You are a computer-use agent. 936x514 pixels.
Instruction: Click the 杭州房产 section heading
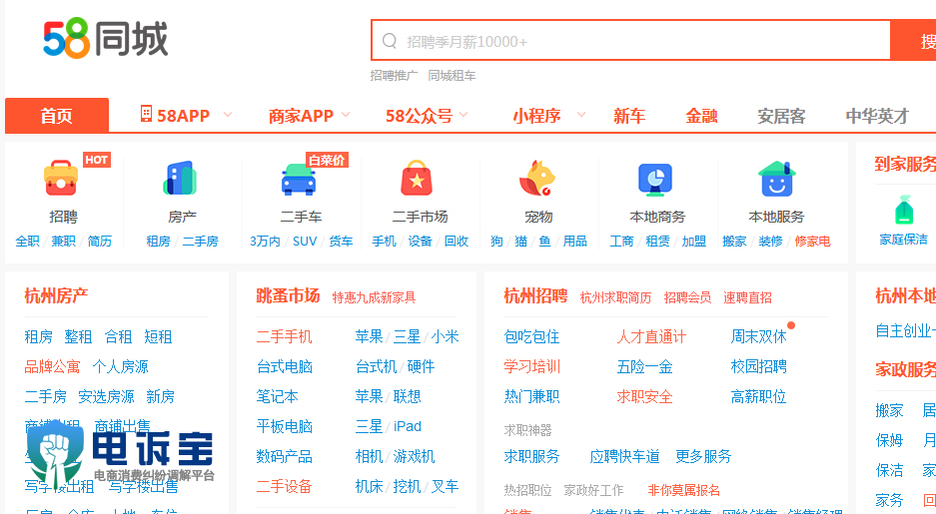coord(56,295)
